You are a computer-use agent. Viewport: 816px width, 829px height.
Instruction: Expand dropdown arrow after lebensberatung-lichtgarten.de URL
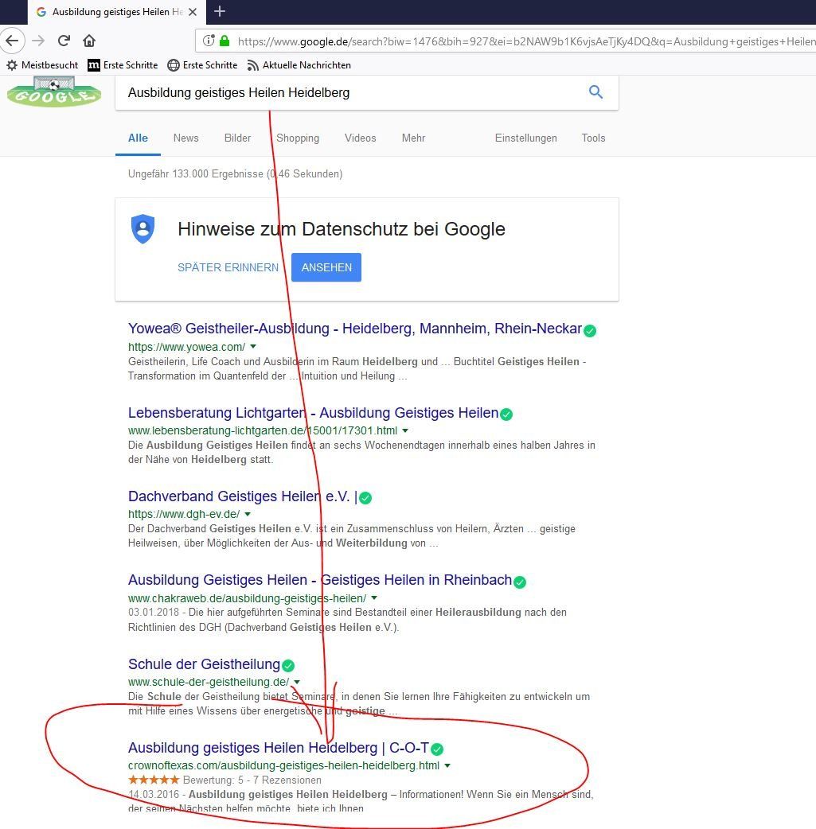point(405,430)
